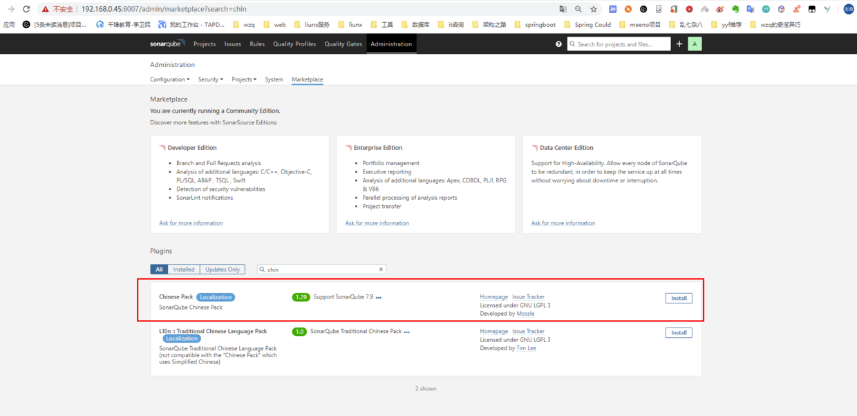Open the JH browser extension
The height and width of the screenshot is (416, 857).
coord(612,9)
